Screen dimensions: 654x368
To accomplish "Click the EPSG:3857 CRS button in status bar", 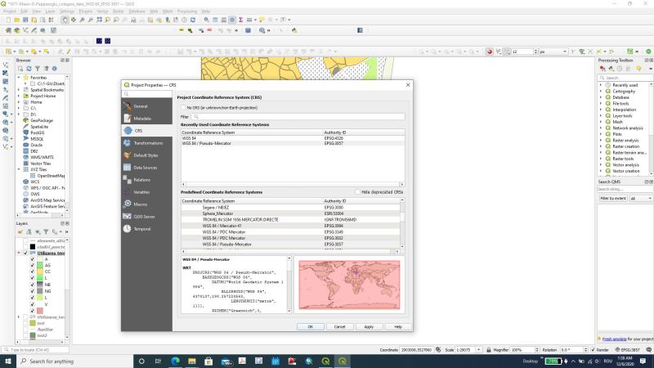I will [x=628, y=350].
